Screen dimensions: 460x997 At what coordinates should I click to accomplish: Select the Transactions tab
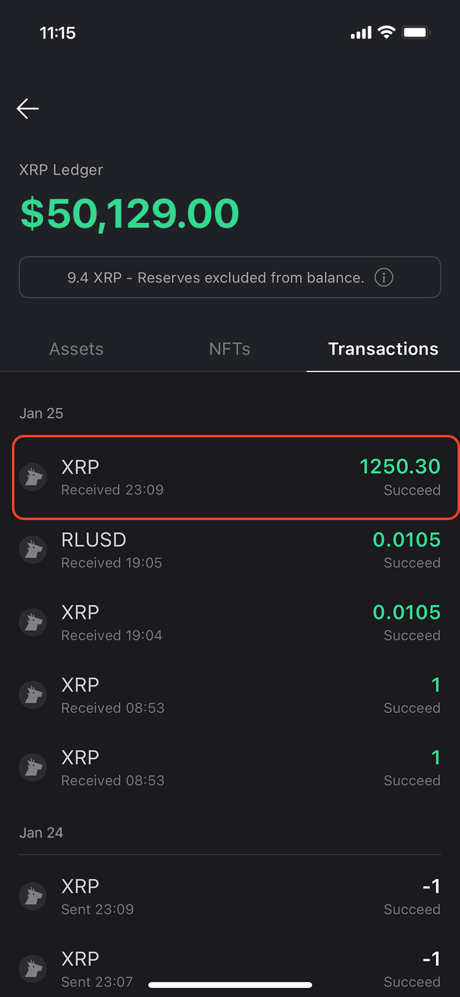pyautogui.click(x=383, y=349)
